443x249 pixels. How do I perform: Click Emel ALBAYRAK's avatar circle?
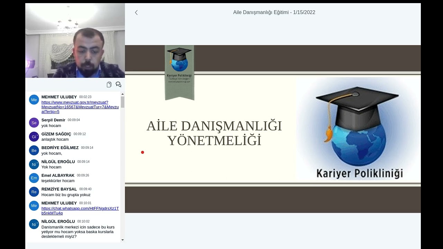(x=34, y=178)
